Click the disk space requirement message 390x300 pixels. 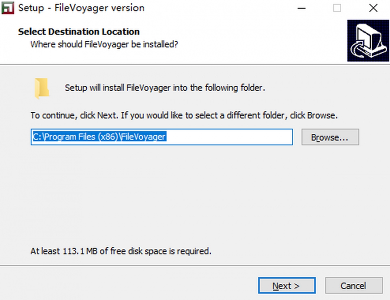[122, 251]
